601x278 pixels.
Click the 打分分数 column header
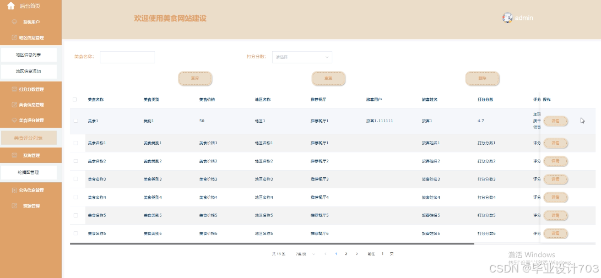point(485,100)
